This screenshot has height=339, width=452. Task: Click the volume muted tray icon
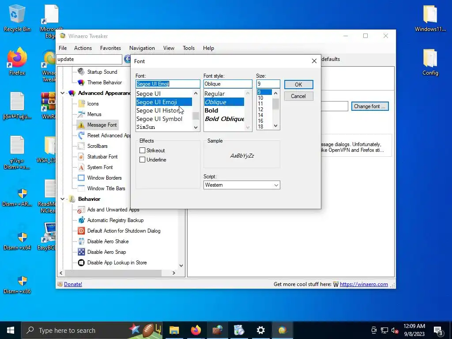[x=395, y=330]
